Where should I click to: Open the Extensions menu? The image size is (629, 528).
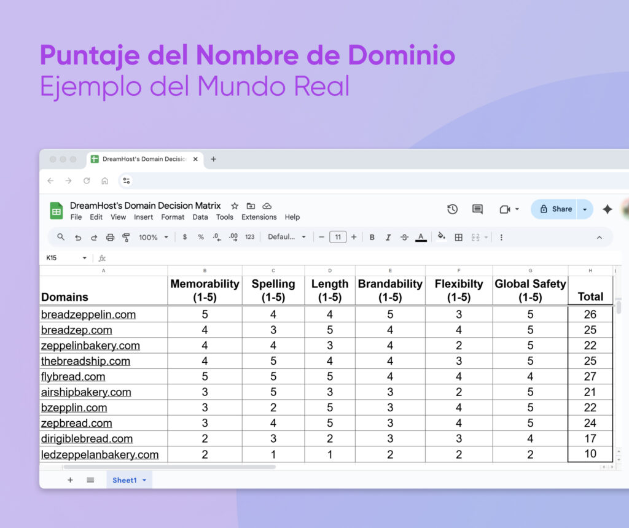[259, 217]
